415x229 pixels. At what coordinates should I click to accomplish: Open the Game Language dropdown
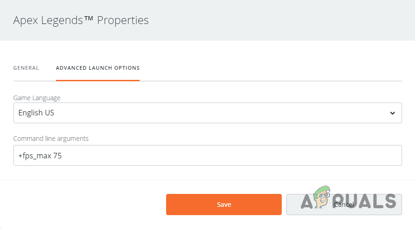[207, 113]
